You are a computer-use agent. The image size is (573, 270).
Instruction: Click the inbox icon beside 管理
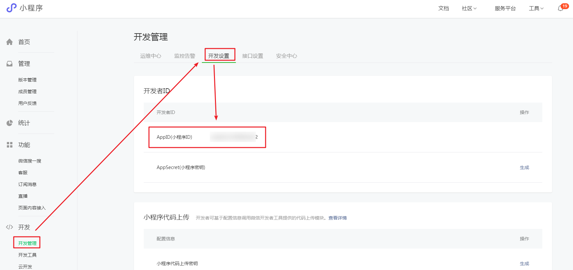point(9,64)
